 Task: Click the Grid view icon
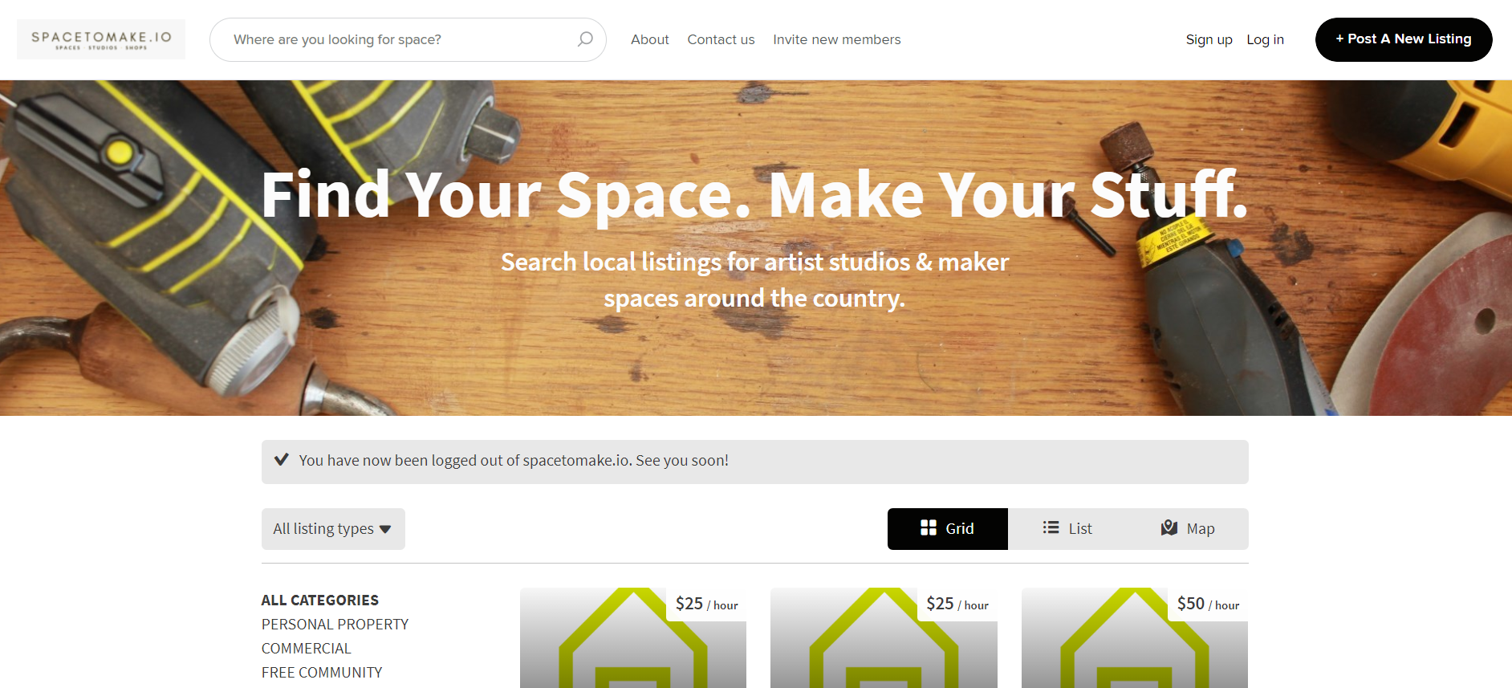click(x=929, y=527)
